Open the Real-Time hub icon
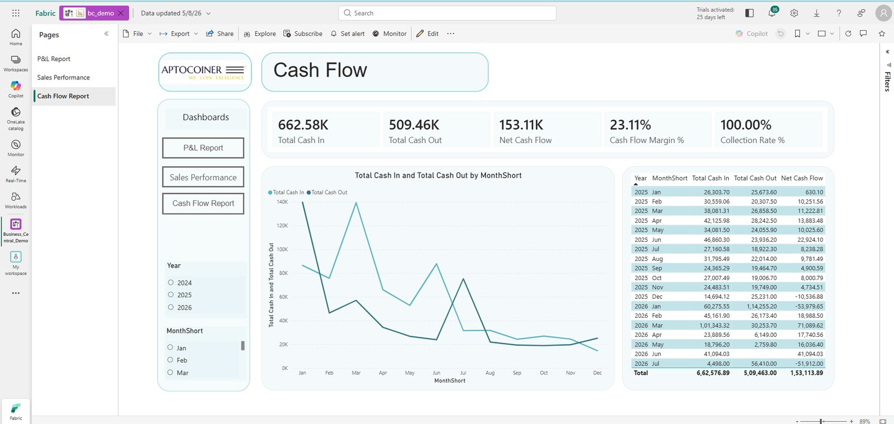894x424 pixels. coord(16,174)
